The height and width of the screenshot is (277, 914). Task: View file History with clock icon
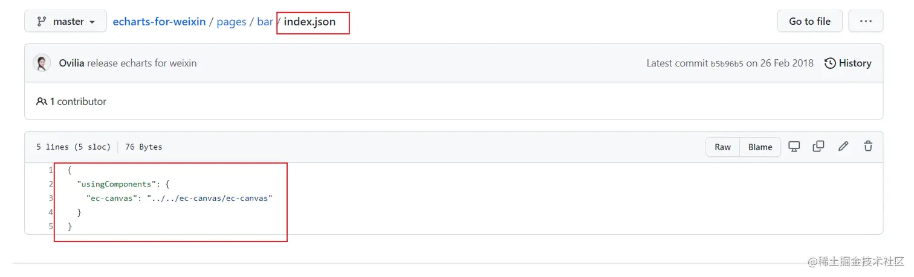848,63
